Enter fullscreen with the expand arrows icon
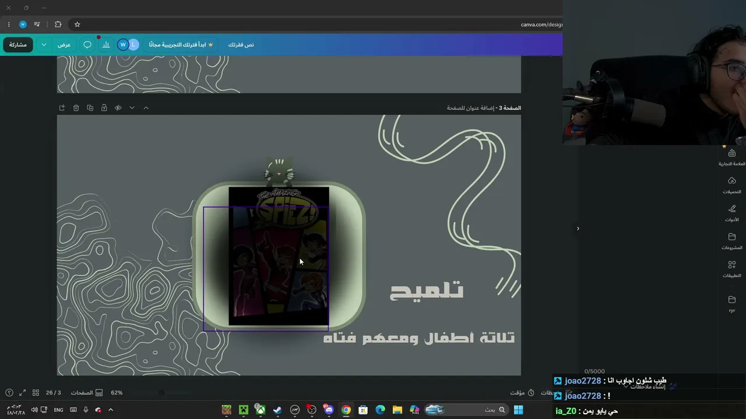746x419 pixels. click(22, 393)
